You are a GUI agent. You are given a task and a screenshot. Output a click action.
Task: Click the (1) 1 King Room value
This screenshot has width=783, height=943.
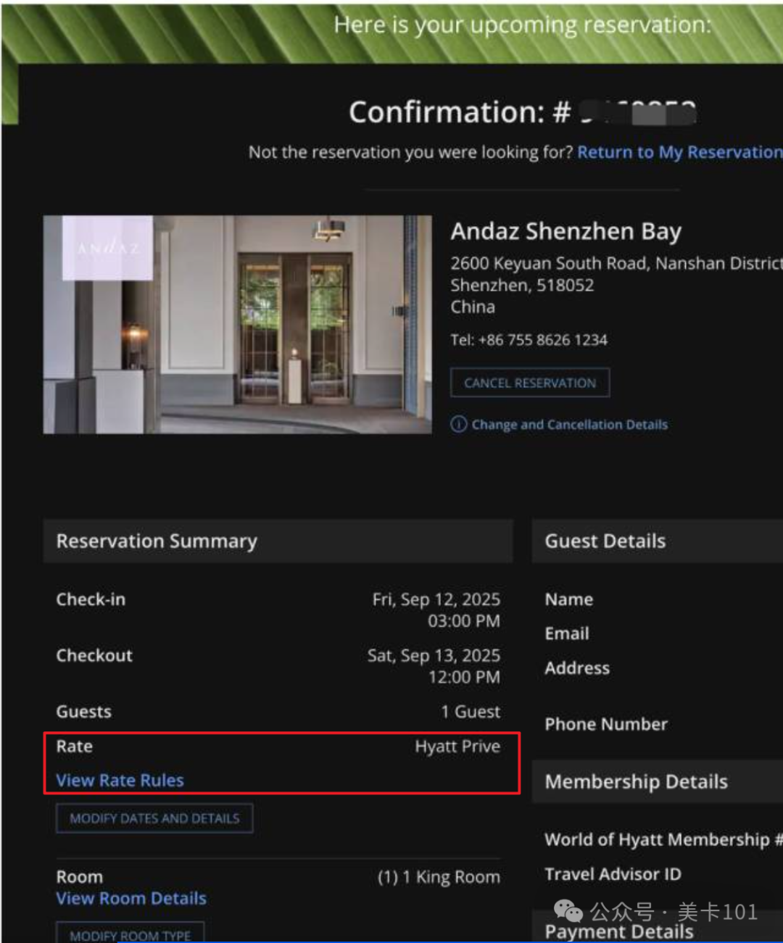(439, 878)
